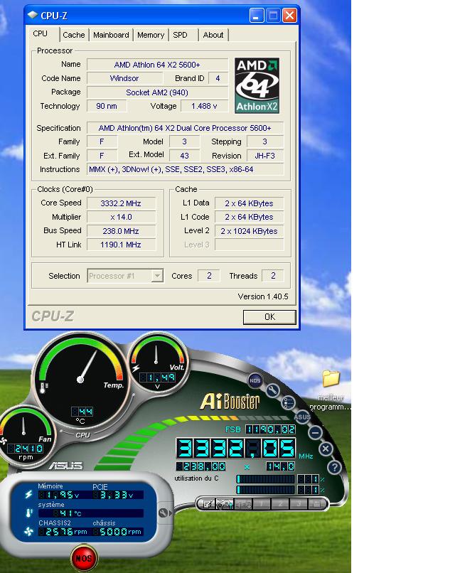Click the Instructions MMX list value

point(185,170)
